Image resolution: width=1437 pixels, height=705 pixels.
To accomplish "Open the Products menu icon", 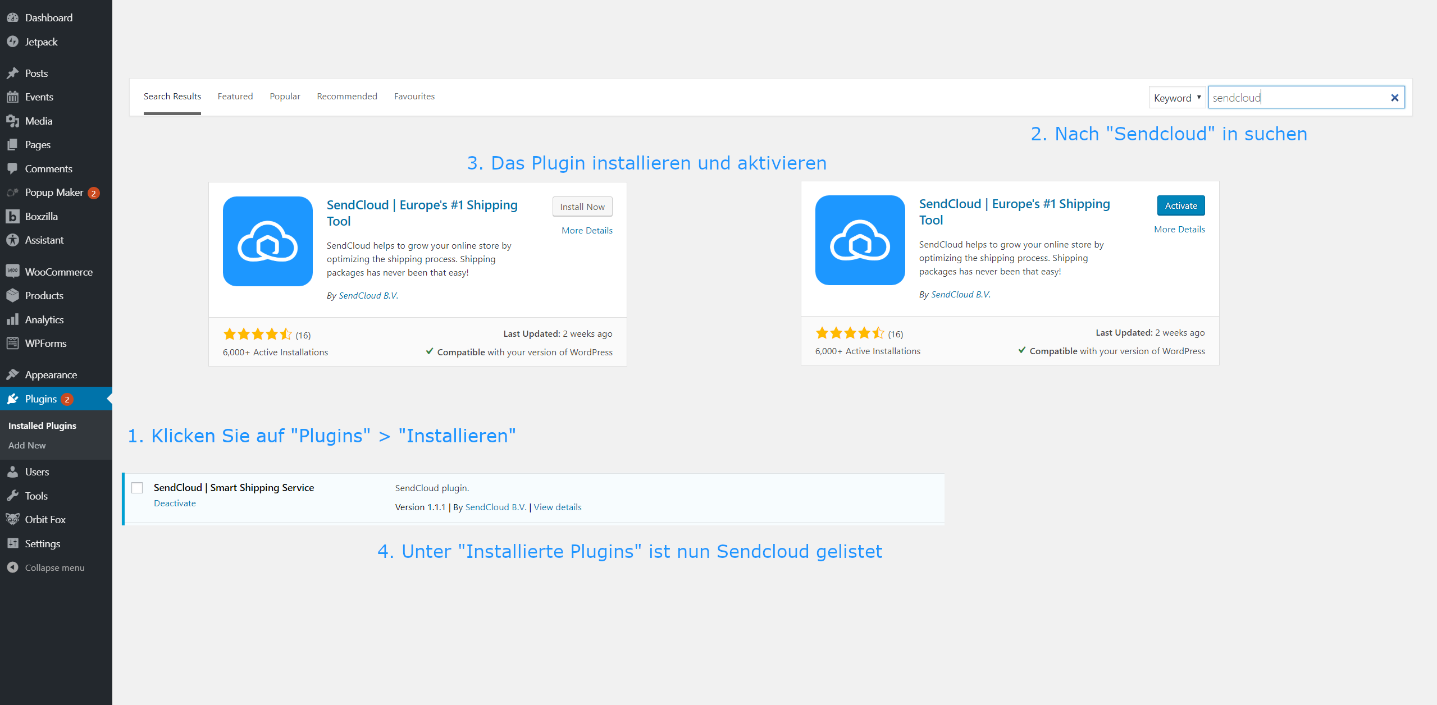I will point(12,295).
